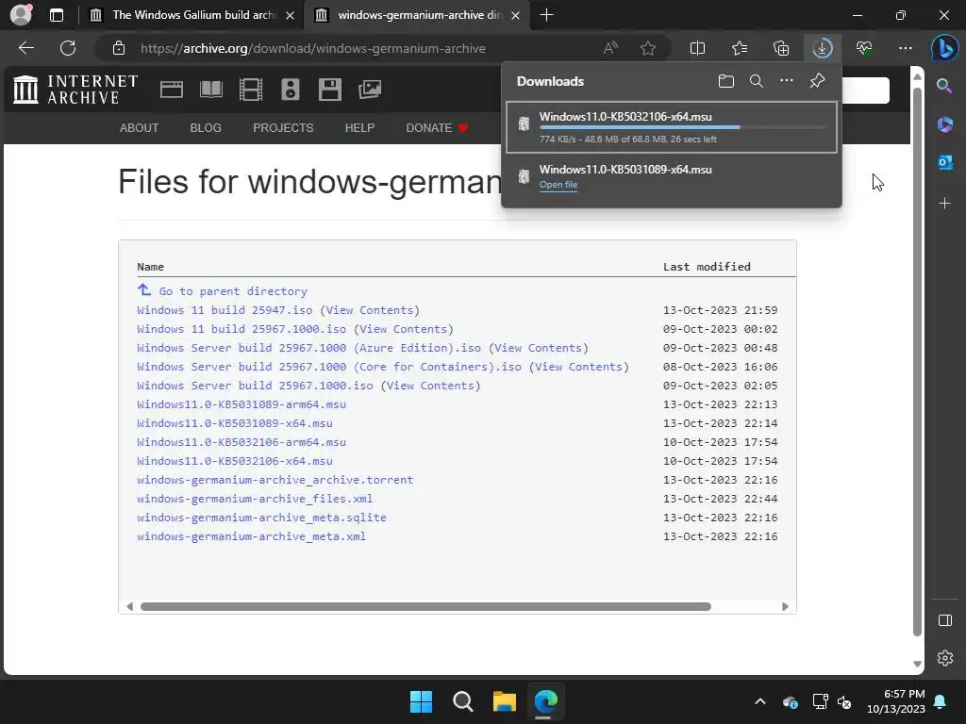Click file list right scroll arrow

785,606
